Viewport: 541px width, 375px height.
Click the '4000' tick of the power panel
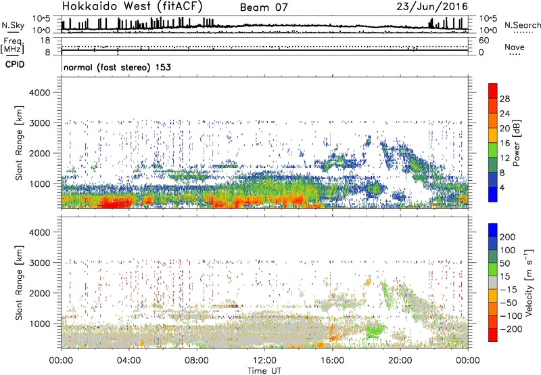40,93
